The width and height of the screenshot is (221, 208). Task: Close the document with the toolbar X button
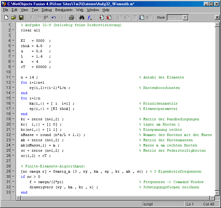[x=217, y=18]
